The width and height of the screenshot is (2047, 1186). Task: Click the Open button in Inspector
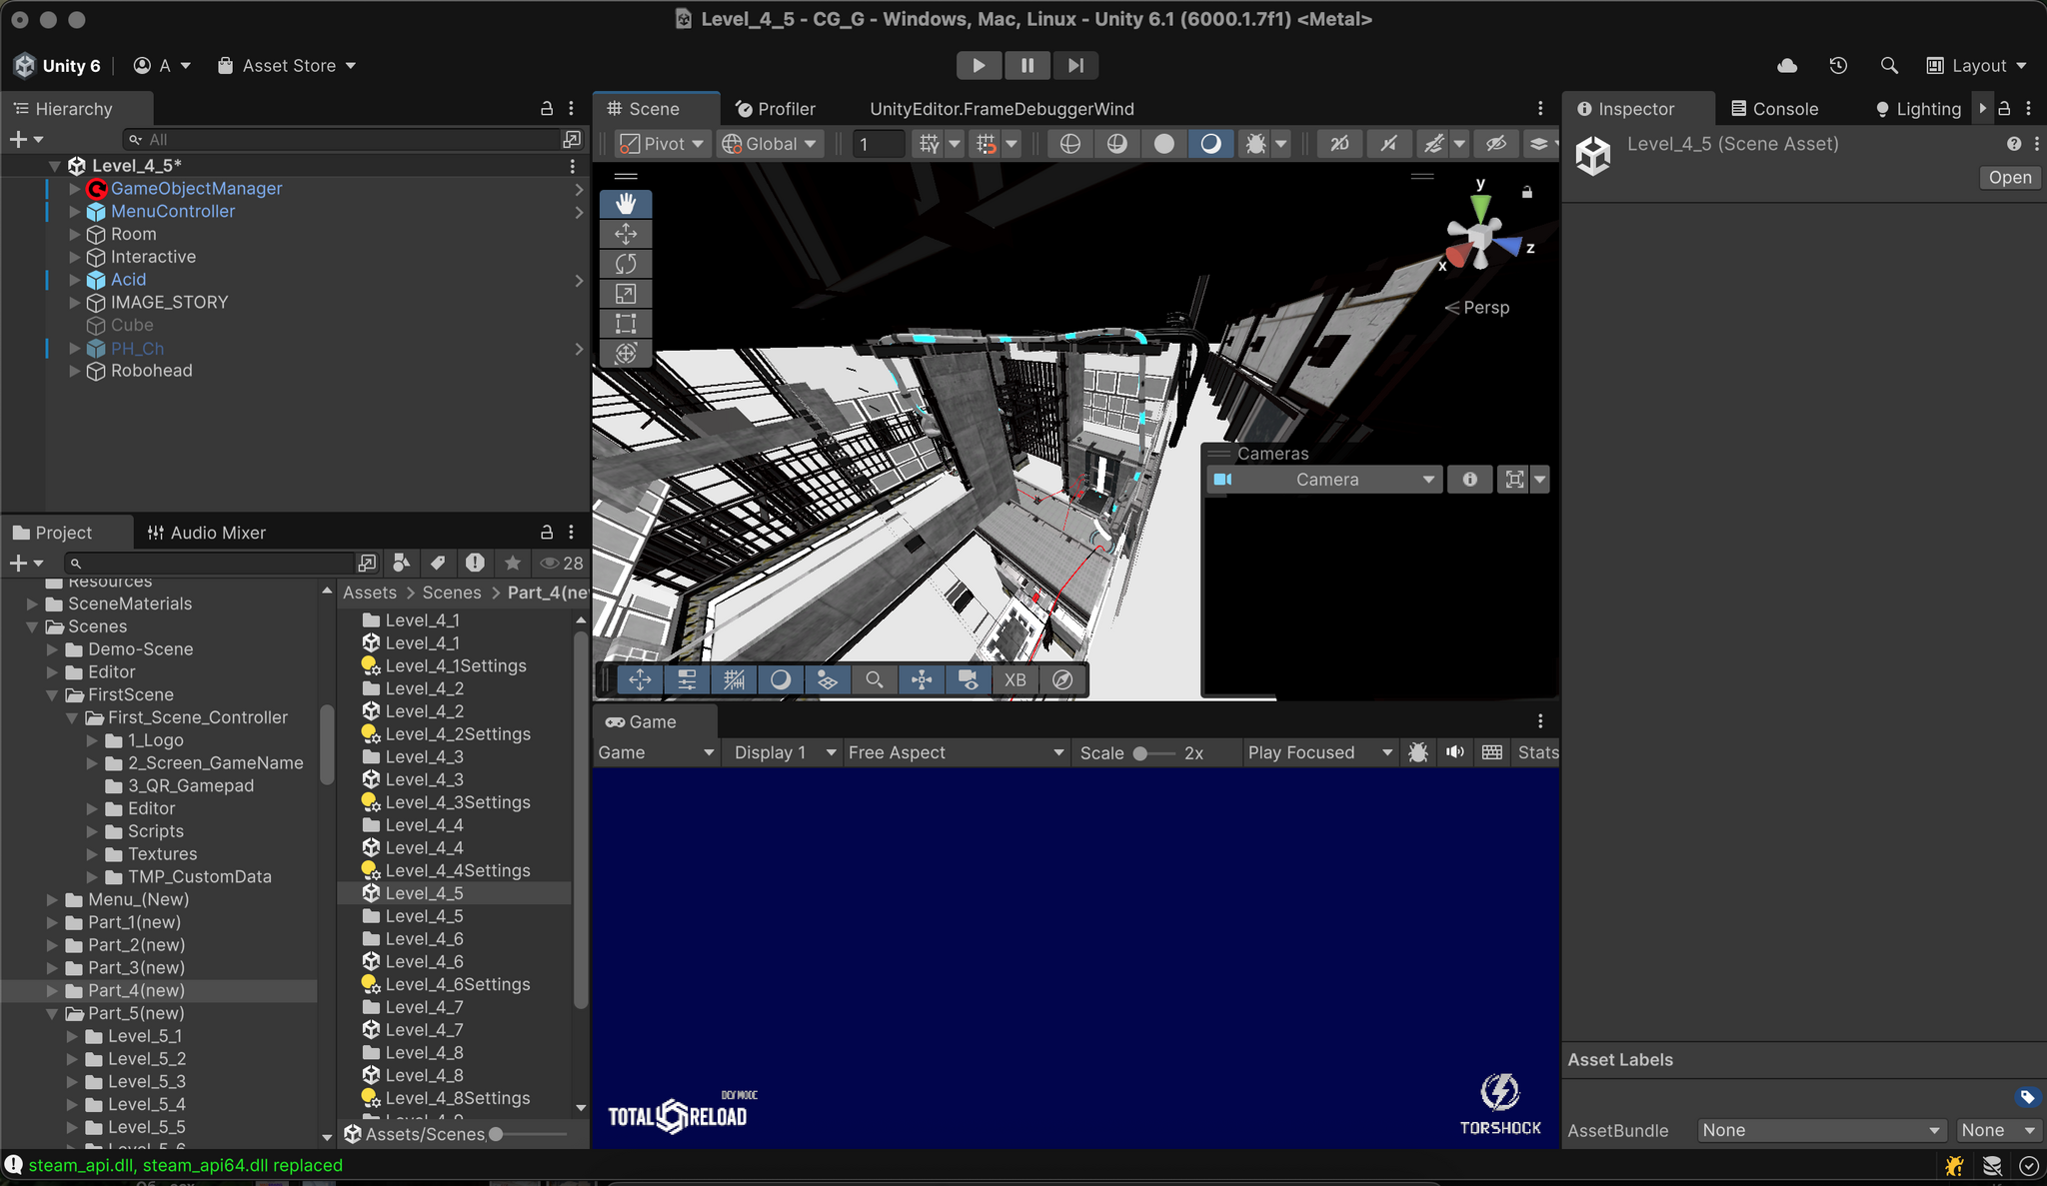pos(2010,177)
